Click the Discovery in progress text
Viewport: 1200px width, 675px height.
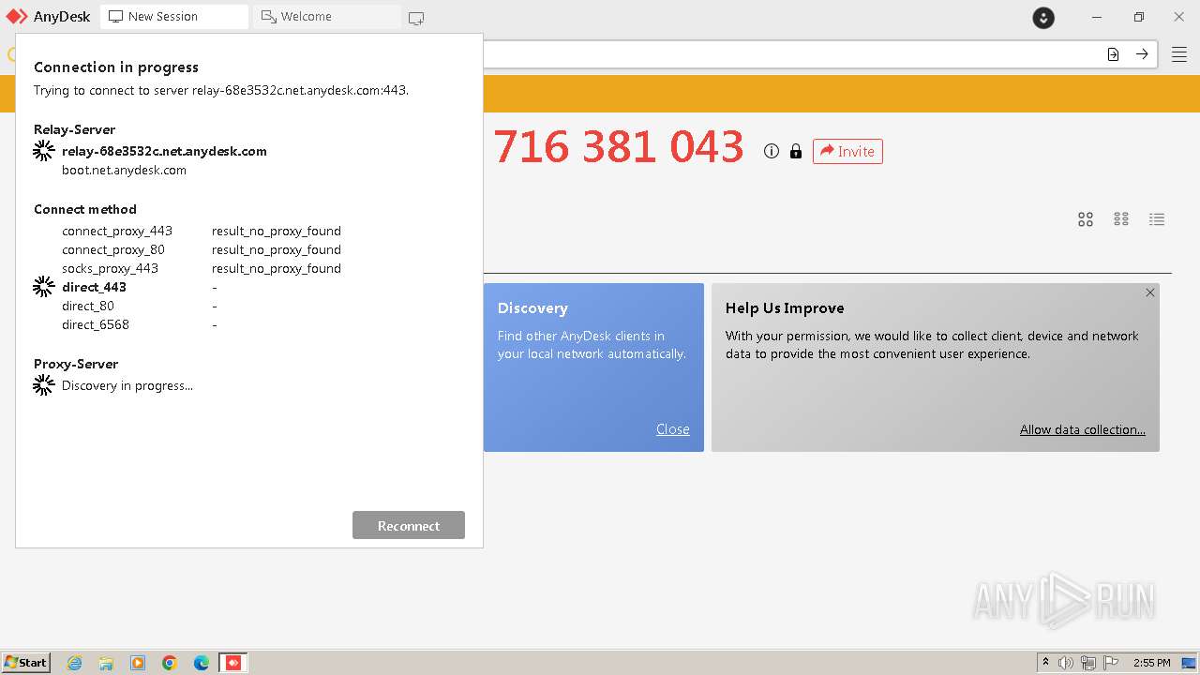tap(127, 385)
